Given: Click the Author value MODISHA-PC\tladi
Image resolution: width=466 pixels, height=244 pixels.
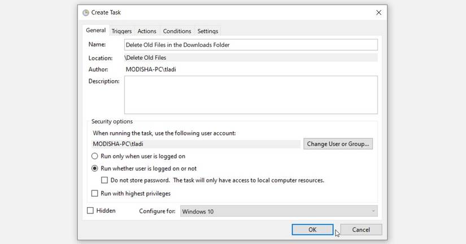Looking at the screenshot, I should (x=151, y=69).
